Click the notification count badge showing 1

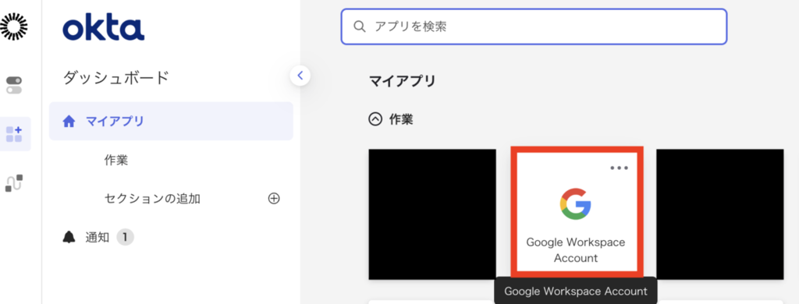[126, 237]
